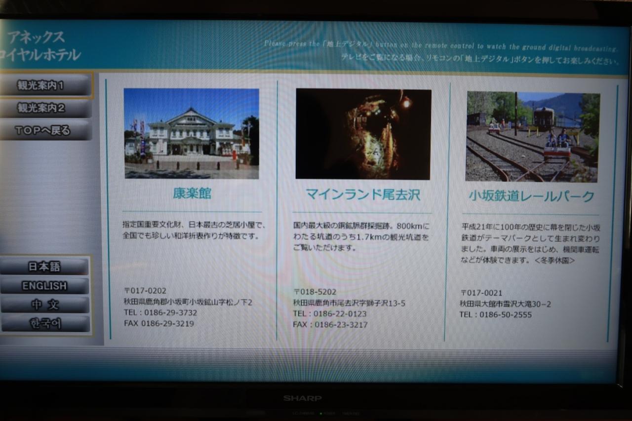Screen dimensions: 632x421
Task: Open the 小坂鉄道レールパーク railway photo
Action: [533, 137]
